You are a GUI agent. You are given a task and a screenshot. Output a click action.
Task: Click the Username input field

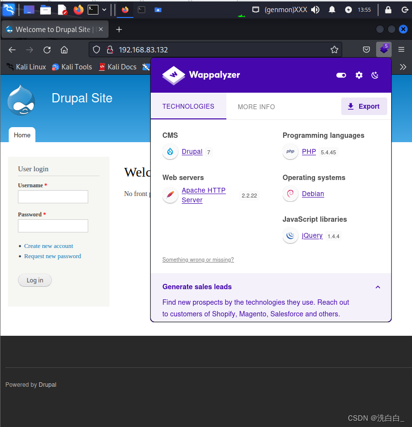click(x=53, y=197)
